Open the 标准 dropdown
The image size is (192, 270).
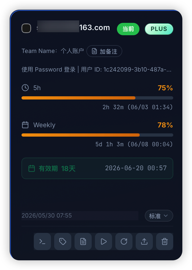click(159, 216)
